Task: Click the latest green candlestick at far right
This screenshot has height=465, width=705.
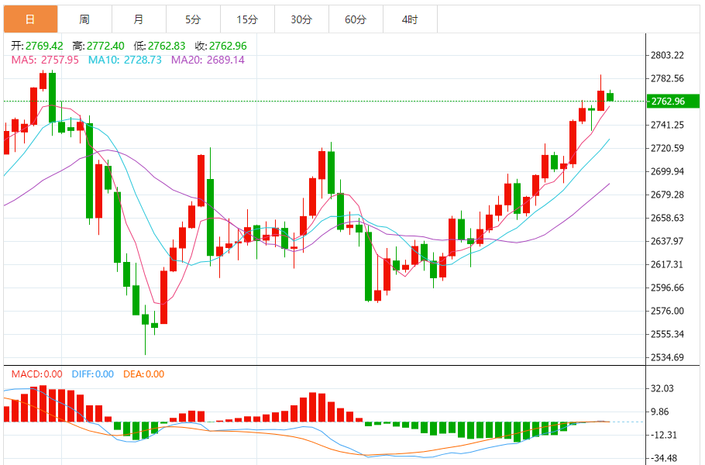Action: click(610, 97)
